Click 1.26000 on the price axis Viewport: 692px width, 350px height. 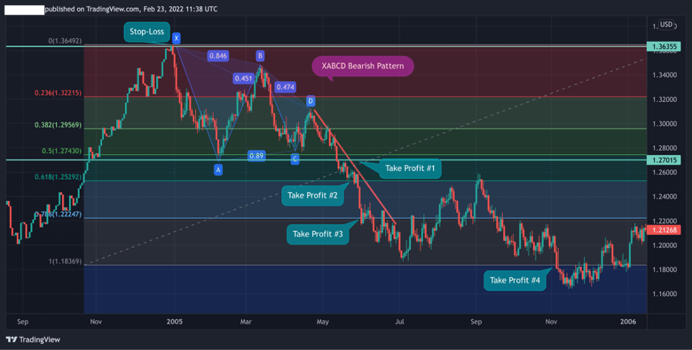click(x=665, y=172)
